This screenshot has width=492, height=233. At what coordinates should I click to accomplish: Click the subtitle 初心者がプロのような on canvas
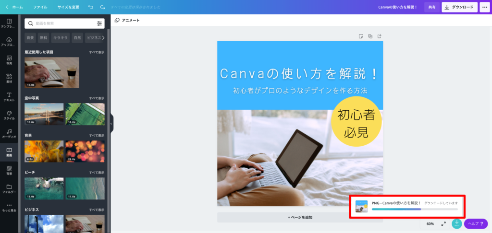coord(300,91)
